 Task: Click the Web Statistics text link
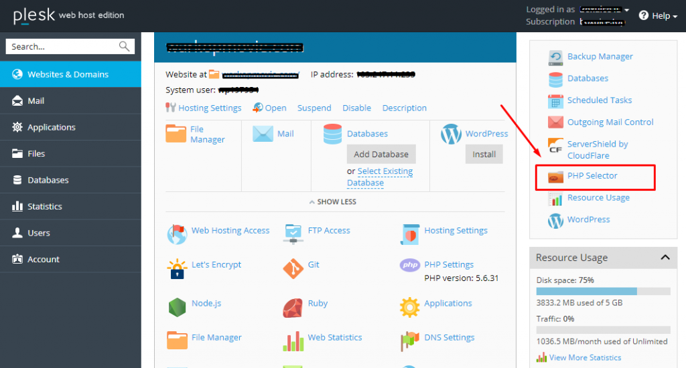(335, 337)
